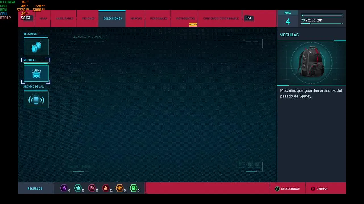The width and height of the screenshot is (364, 204).
Task: Select the Mochilas backpack category icon
Action: point(36,73)
